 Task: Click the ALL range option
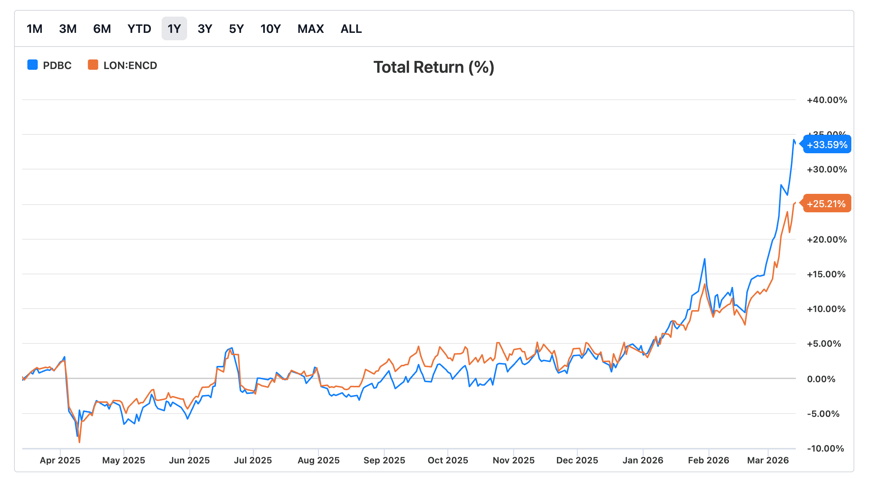pyautogui.click(x=351, y=29)
